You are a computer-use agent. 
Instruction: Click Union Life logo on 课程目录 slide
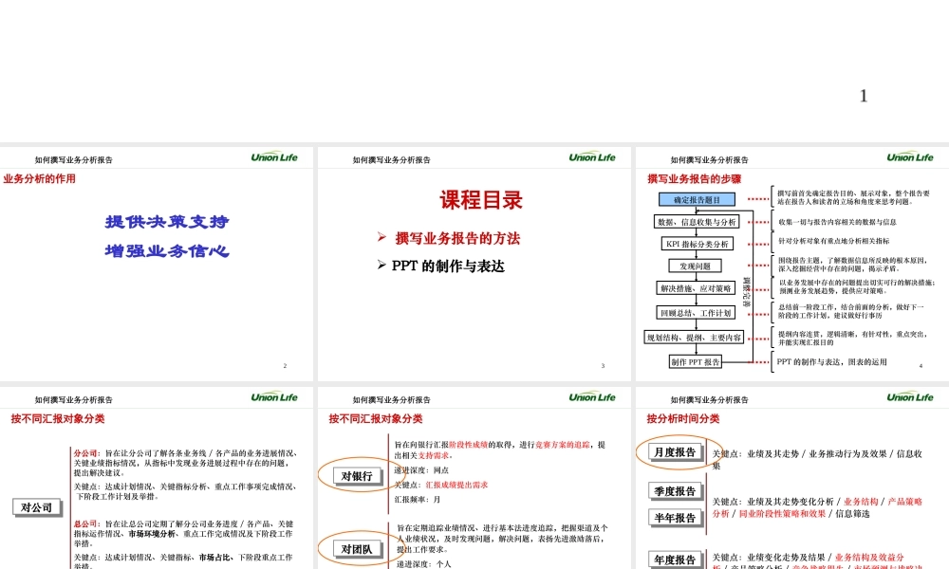592,157
